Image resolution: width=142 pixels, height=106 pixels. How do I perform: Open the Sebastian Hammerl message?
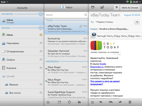(x=67, y=53)
